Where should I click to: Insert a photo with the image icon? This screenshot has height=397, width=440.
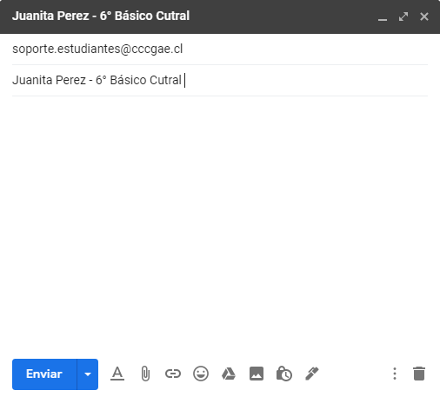pyautogui.click(x=257, y=374)
